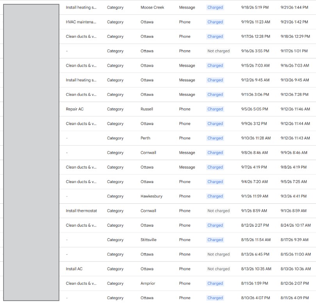Click date 9/18/26 5:19 PM

click(x=255, y=7)
